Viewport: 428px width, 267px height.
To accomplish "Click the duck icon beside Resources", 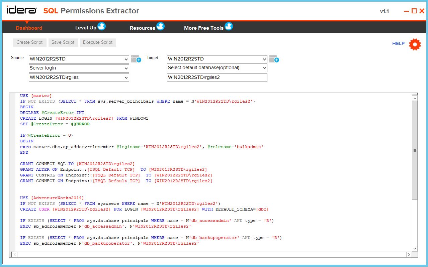I will pos(161,26).
